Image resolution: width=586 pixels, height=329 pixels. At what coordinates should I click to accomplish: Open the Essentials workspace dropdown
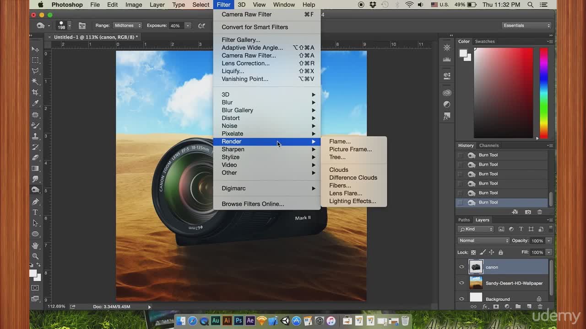526,26
